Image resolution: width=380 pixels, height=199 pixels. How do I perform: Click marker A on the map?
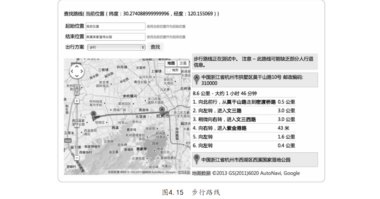coord(162,110)
